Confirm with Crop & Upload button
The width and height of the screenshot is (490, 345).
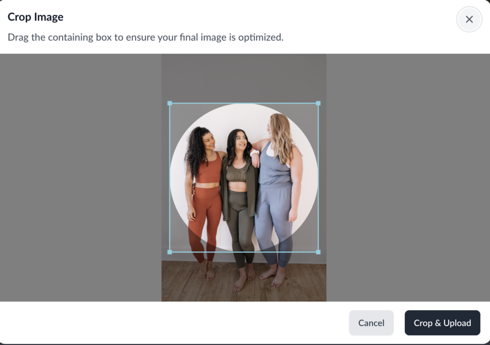442,323
